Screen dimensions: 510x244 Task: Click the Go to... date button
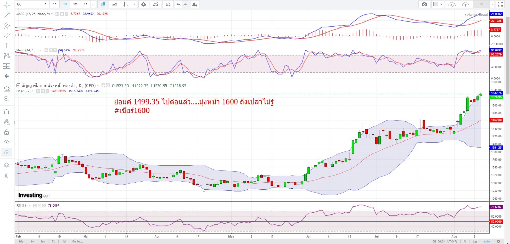[x=77, y=241]
